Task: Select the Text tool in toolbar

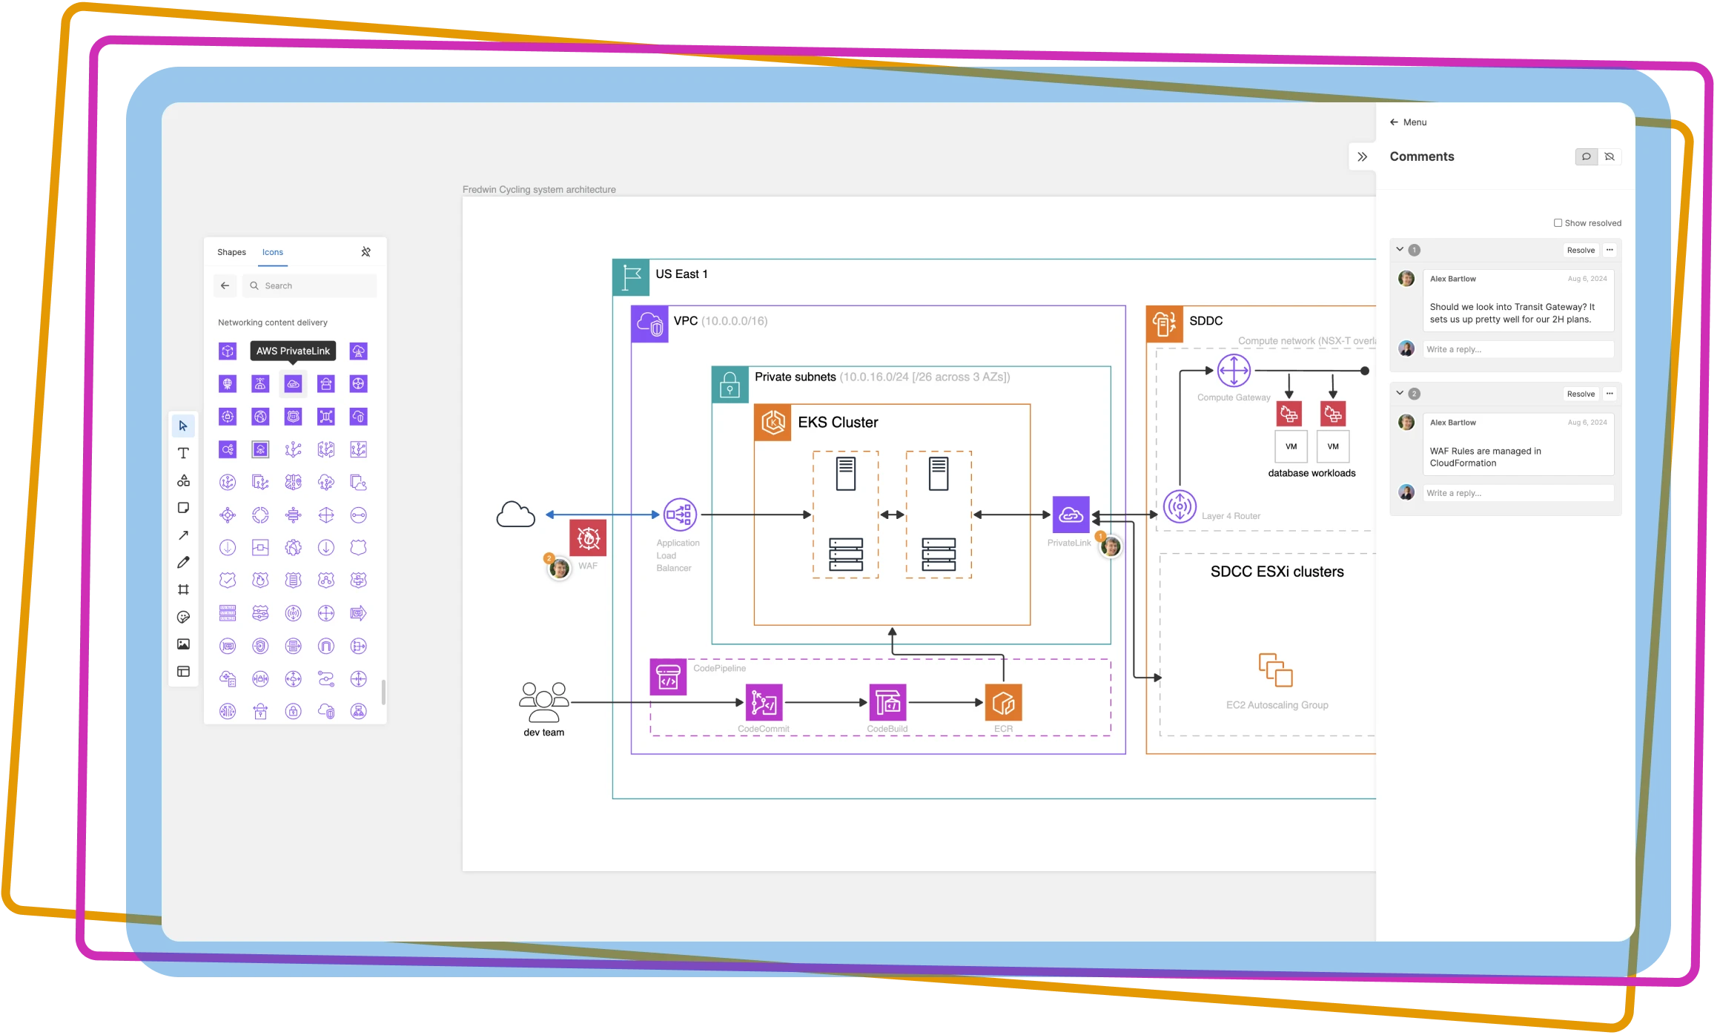Action: tap(183, 453)
